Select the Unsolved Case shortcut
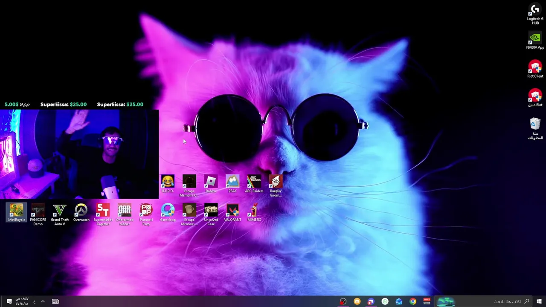Screen dimensions: 546x307 coord(211,215)
